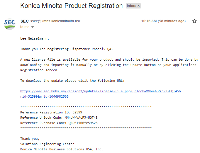Click the 'To download the update' sentence
This screenshot has height=153, width=200.
pos(72,81)
